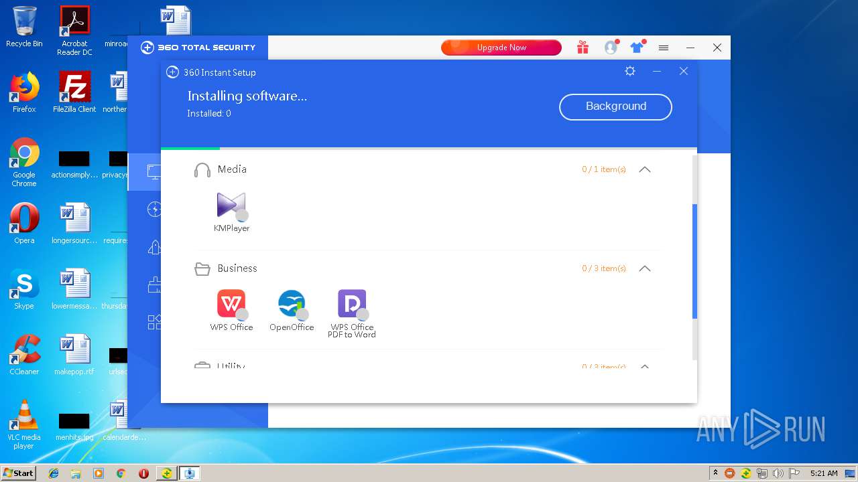Click the Media category label
This screenshot has height=482, width=858.
click(x=232, y=169)
